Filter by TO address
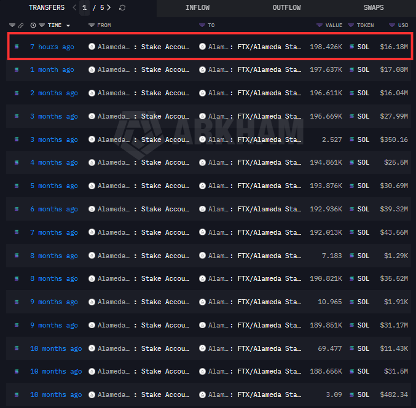 coord(202,25)
